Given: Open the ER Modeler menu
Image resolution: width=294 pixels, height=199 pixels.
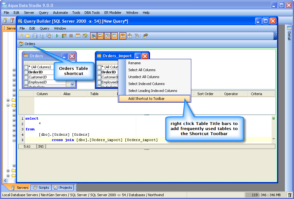Looking at the screenshot, I should click(113, 13).
